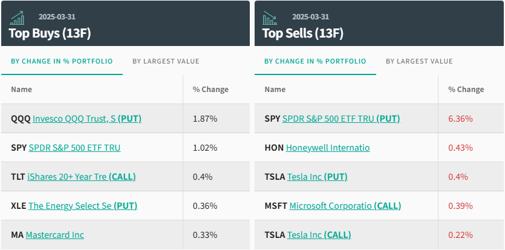Click the Top Sells falling chart icon
The image size is (505, 250).
(x=270, y=18)
